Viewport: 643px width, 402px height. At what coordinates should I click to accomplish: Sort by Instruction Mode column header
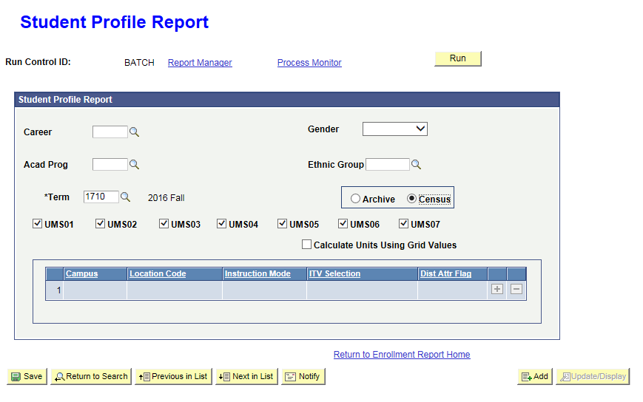(257, 273)
